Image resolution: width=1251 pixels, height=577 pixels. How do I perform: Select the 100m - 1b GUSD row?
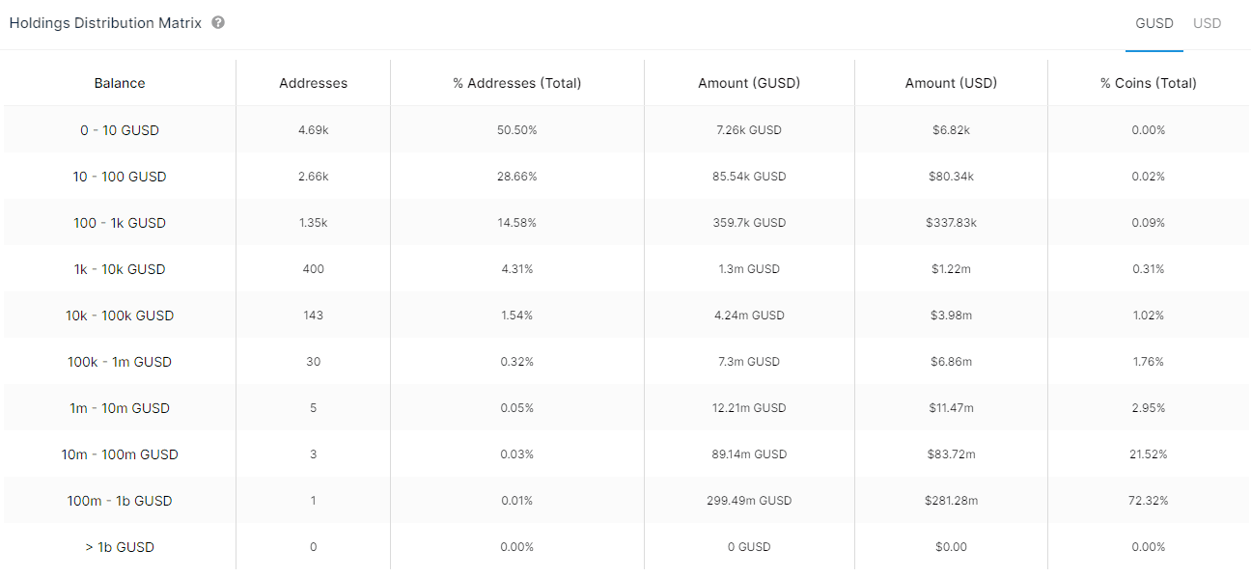(x=120, y=501)
